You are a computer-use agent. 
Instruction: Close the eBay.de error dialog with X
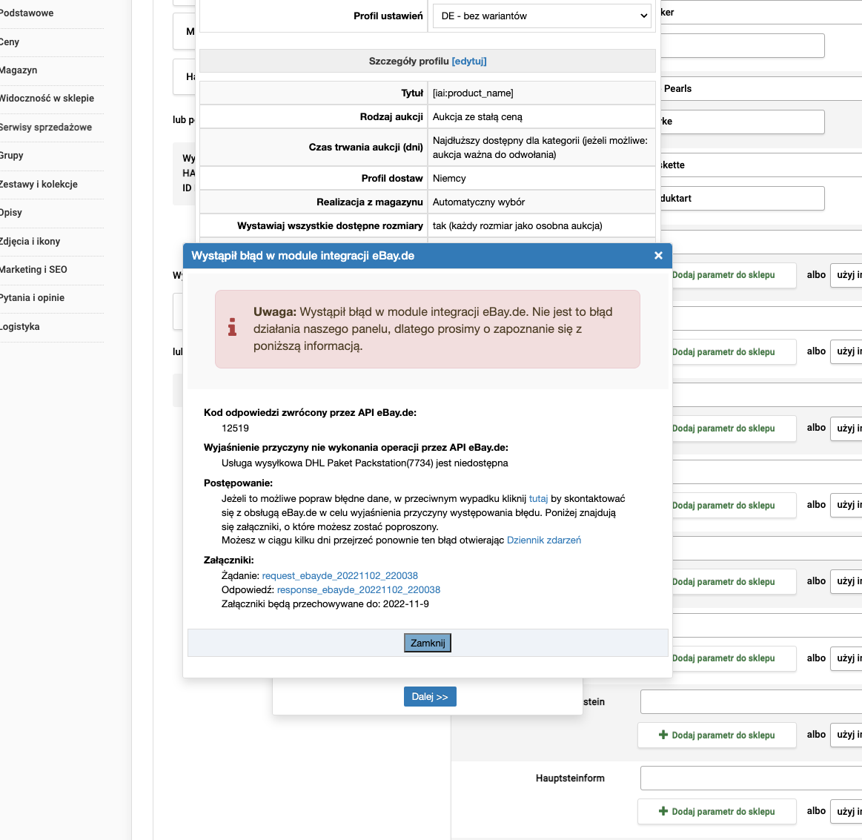[x=658, y=256]
